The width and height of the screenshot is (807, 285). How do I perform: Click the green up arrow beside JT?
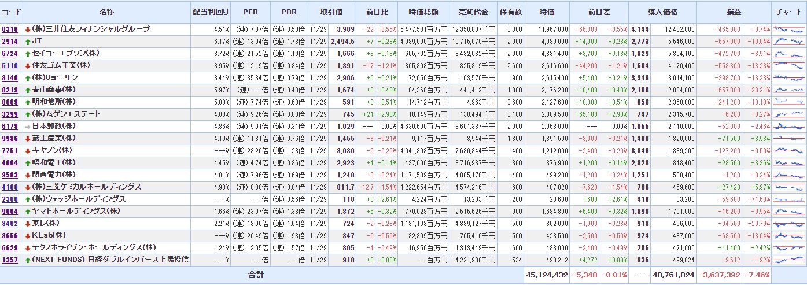tap(28, 41)
